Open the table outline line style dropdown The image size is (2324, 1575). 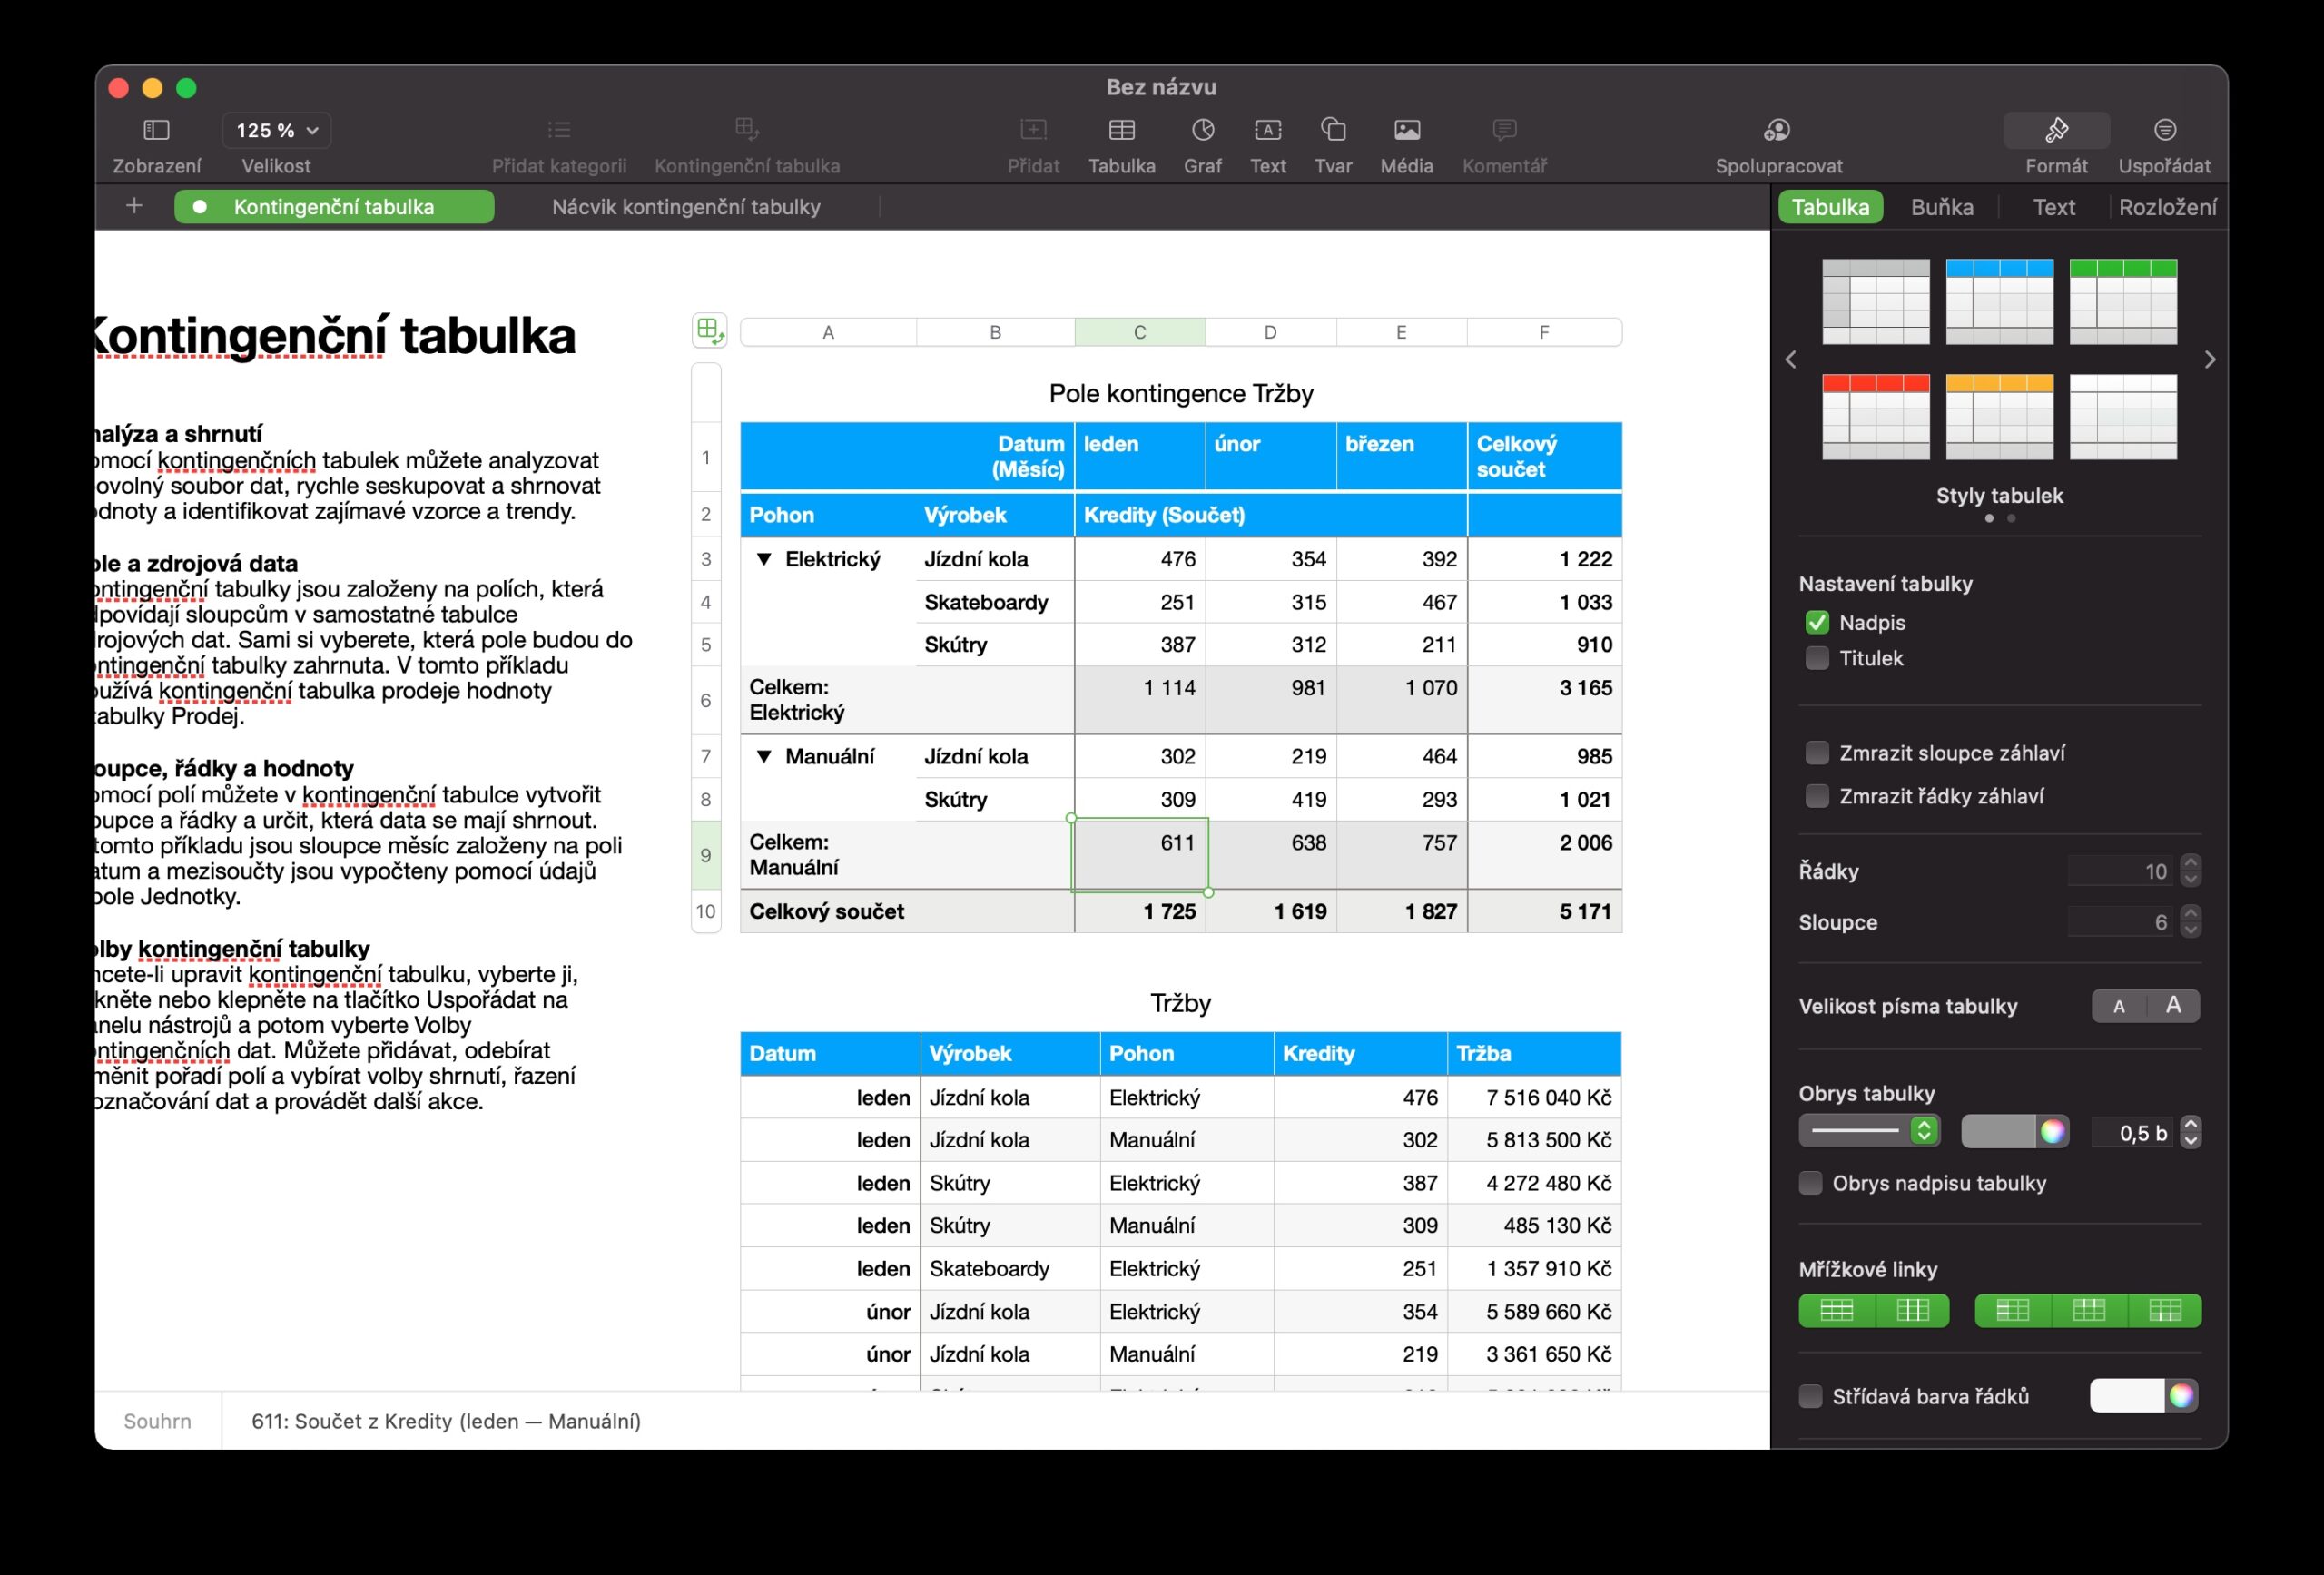click(x=1868, y=1131)
